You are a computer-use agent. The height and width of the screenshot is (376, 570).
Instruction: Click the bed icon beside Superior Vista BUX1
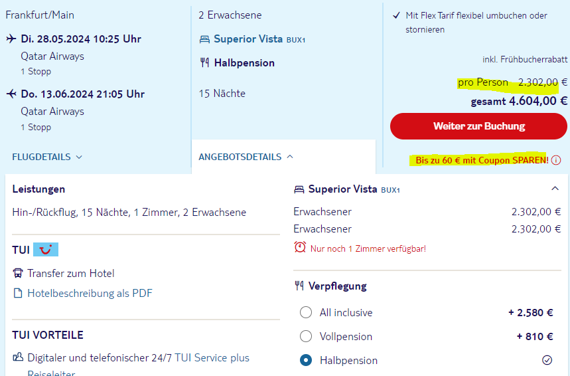[204, 39]
